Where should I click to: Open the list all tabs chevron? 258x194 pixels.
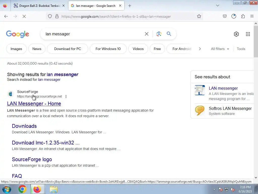coord(217,6)
